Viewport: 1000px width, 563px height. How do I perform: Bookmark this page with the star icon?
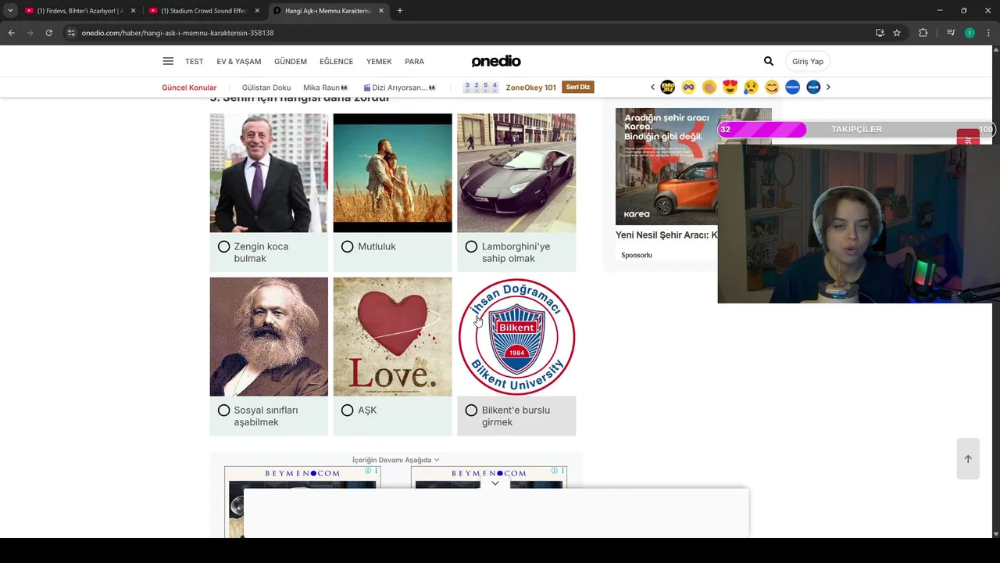click(897, 33)
